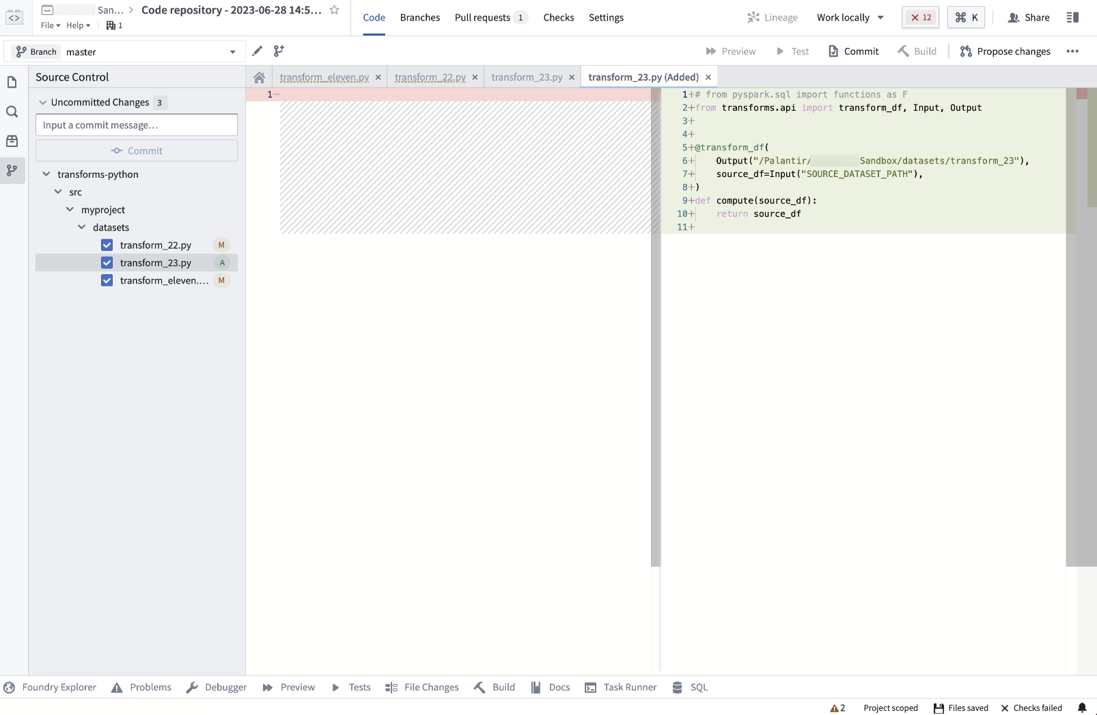Open the errors indicator showing 12
This screenshot has height=715, width=1097.
click(921, 18)
